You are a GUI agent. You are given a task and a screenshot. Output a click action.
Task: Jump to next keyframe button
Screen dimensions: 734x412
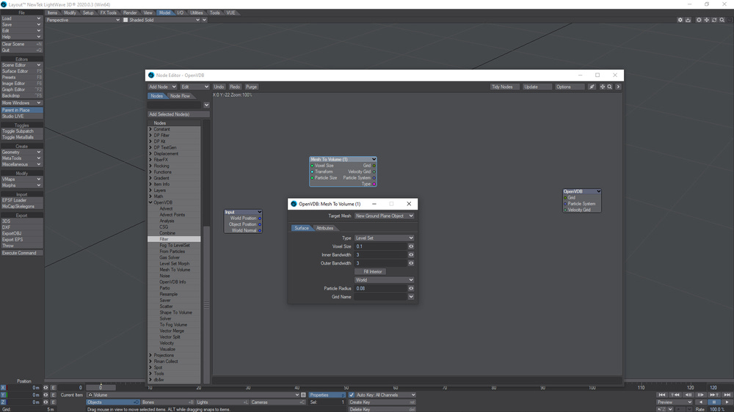tap(714, 394)
